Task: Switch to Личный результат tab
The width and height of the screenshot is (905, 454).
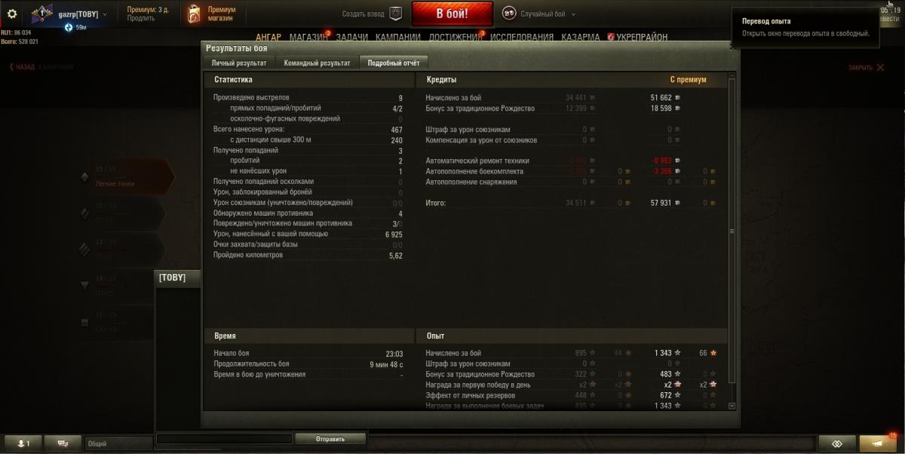Action: pos(238,63)
